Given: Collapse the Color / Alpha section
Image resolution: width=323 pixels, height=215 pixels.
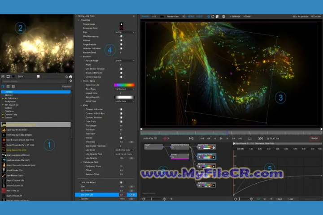Looking at the screenshot, I should 81,81.
